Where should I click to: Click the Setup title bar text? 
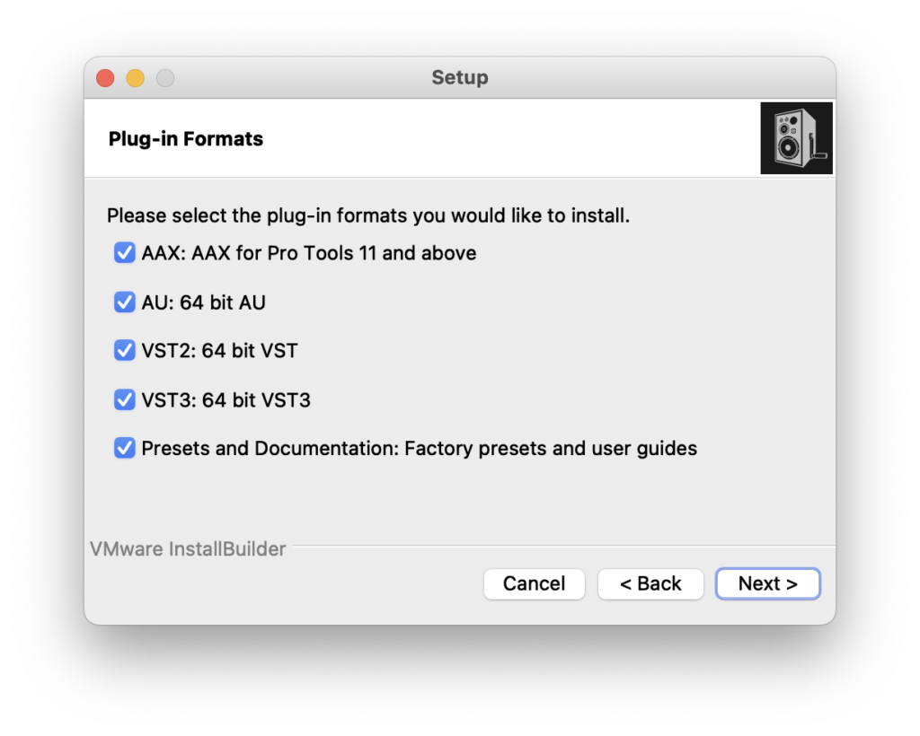click(459, 77)
